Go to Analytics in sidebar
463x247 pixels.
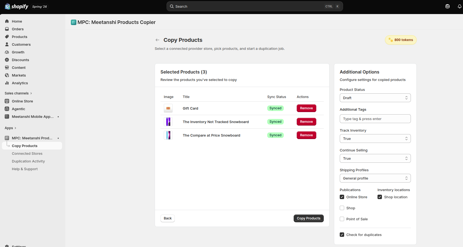pyautogui.click(x=20, y=83)
